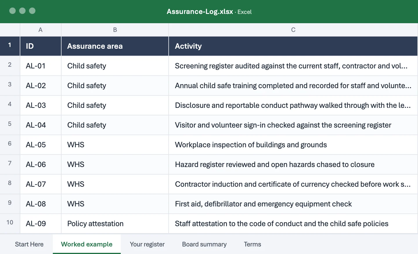Select the Policy attestation cell

pos(115,224)
